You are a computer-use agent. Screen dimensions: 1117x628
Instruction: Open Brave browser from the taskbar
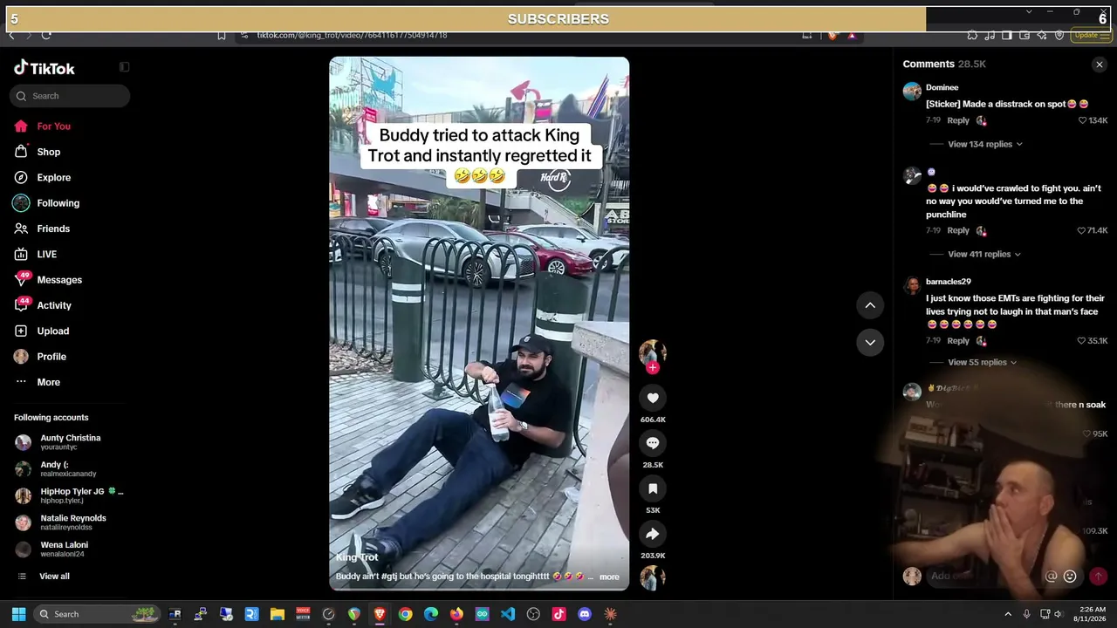[380, 614]
